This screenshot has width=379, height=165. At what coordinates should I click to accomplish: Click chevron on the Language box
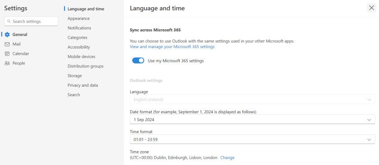coord(369,100)
